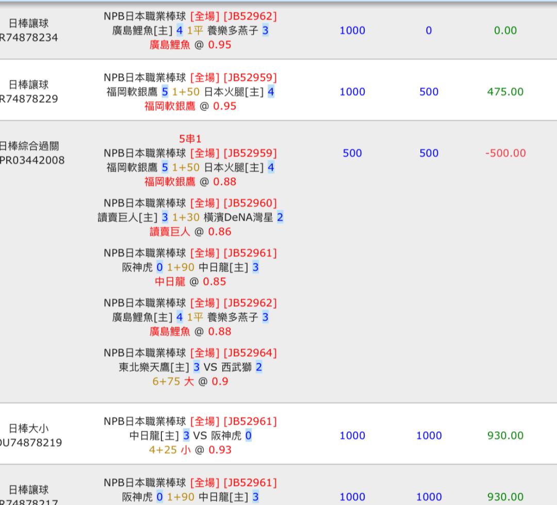Click stake 1000 in R74878234 row
557x505 pixels.
352,30
